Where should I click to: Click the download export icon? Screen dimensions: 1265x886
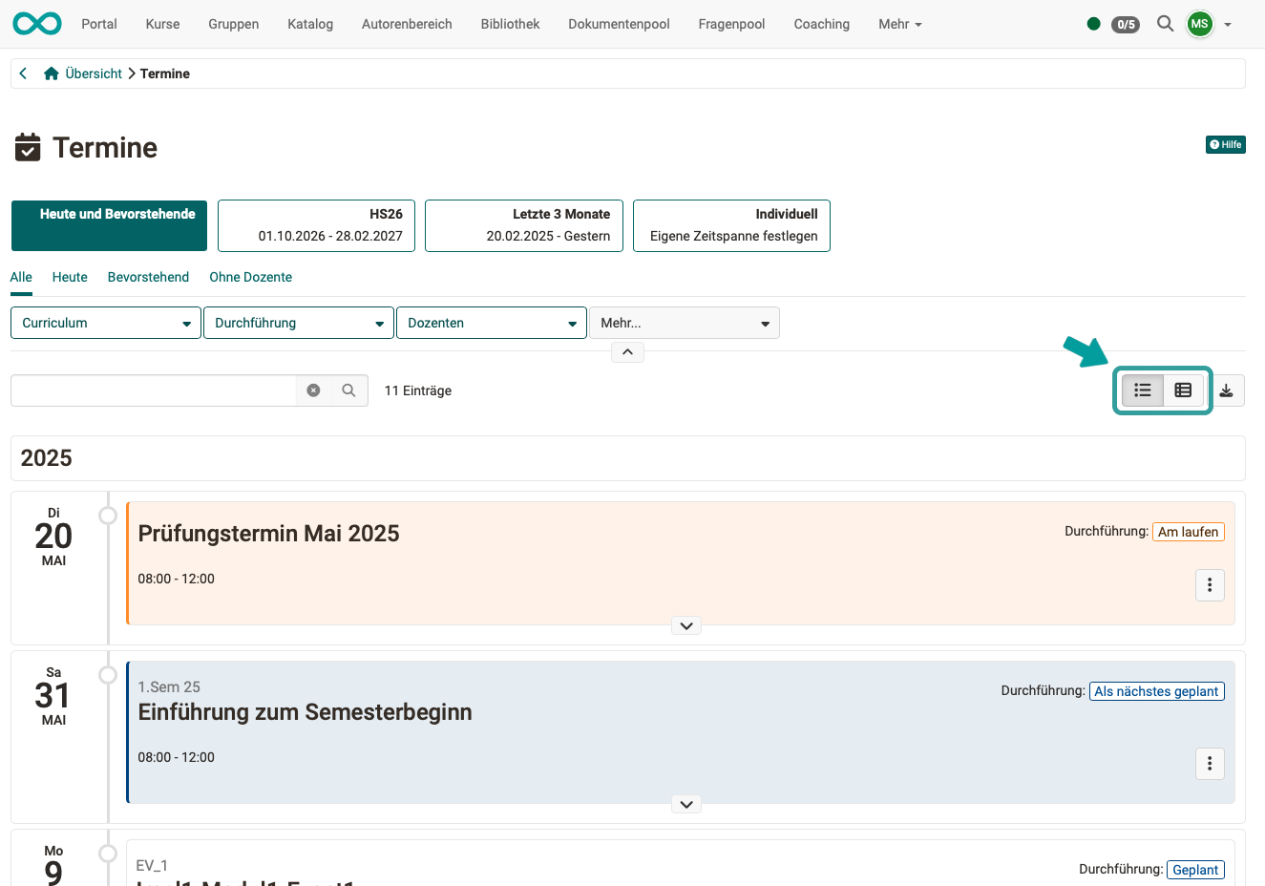click(x=1227, y=390)
